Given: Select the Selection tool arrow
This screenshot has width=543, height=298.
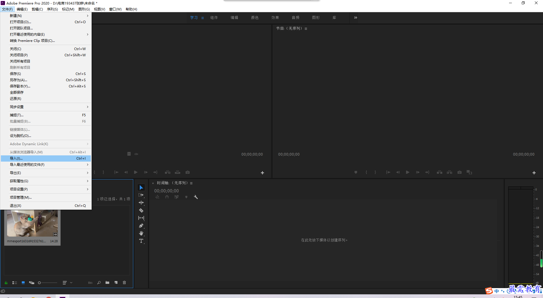Looking at the screenshot, I should 141,188.
